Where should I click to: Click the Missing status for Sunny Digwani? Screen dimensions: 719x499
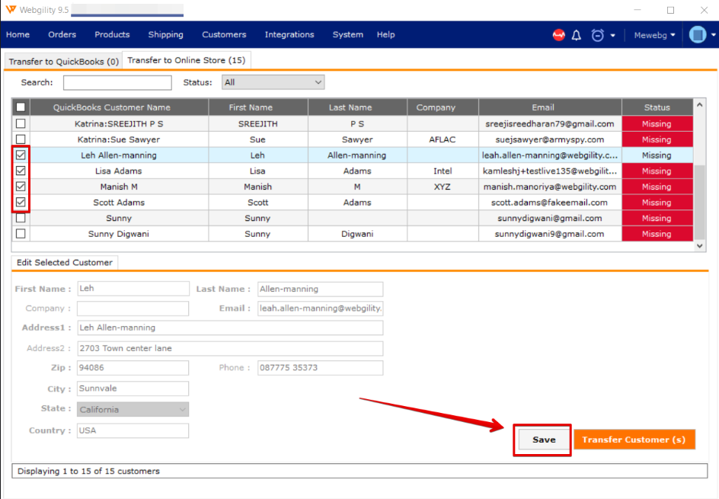pyautogui.click(x=657, y=234)
